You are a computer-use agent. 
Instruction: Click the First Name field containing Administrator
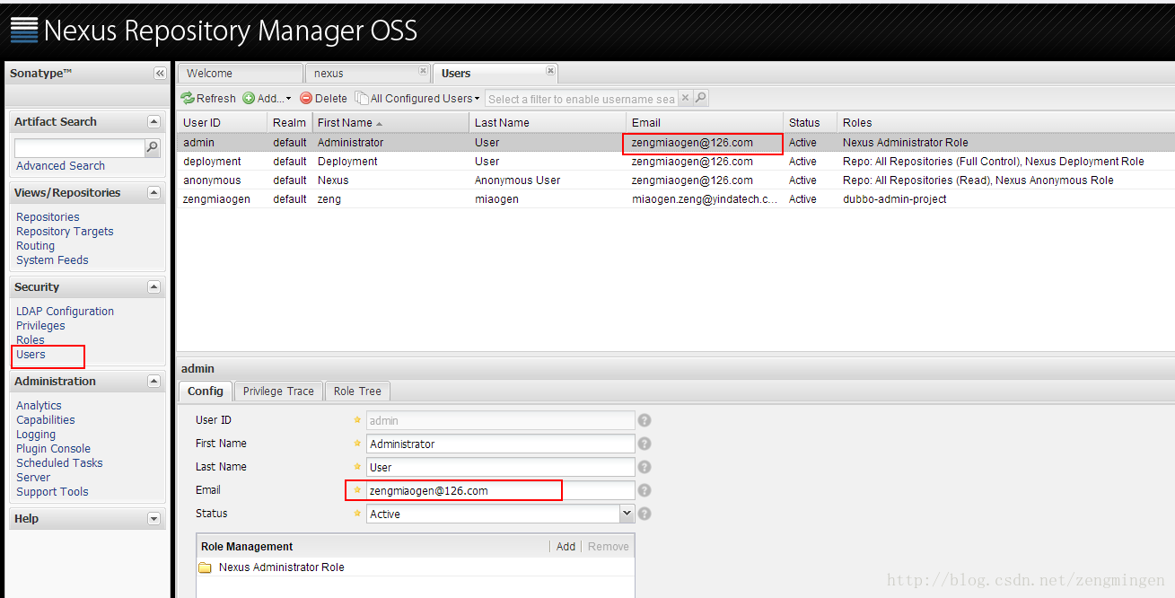pyautogui.click(x=500, y=444)
